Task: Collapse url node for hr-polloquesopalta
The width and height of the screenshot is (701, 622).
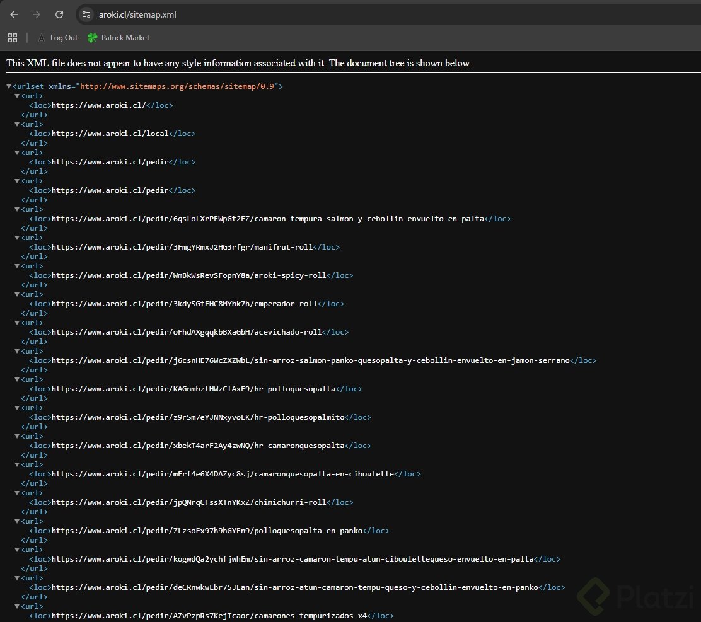Action: (x=17, y=379)
